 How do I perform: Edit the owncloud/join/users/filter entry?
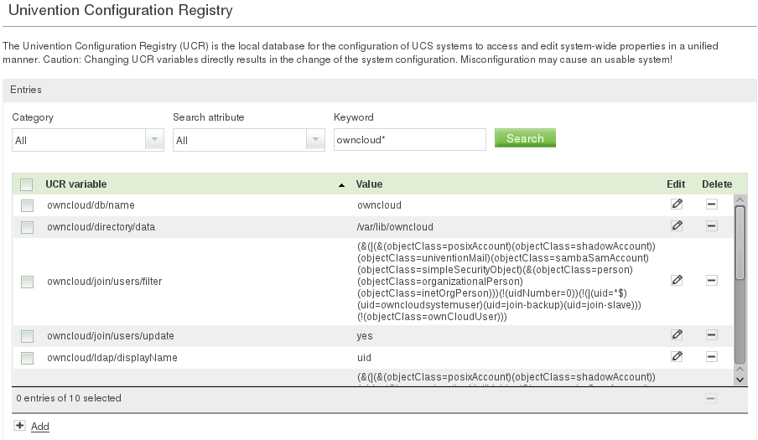676,281
